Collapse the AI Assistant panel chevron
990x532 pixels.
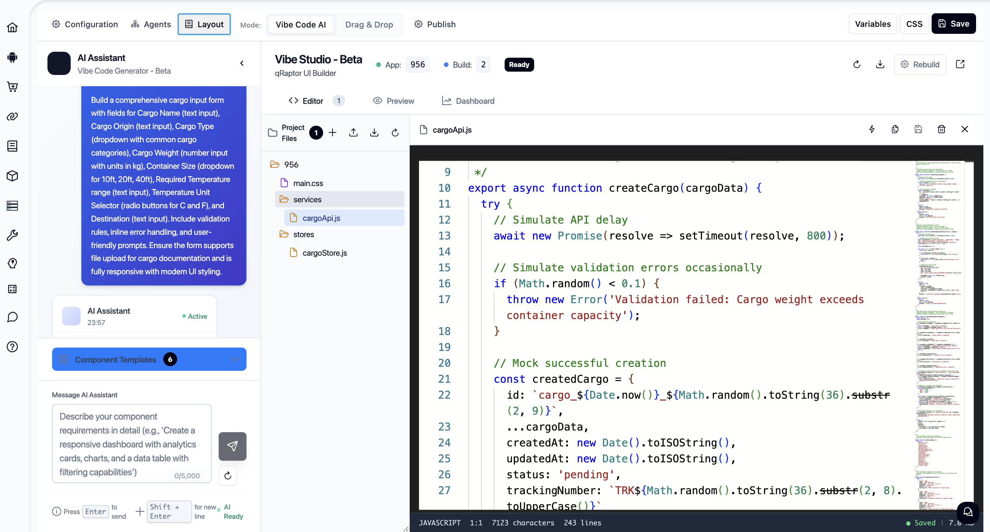(242, 63)
